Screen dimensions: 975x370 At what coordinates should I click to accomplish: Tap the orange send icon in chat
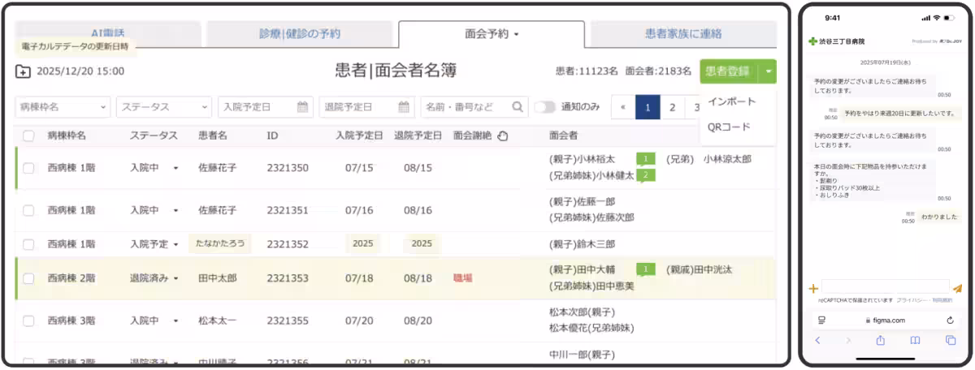[x=957, y=287]
